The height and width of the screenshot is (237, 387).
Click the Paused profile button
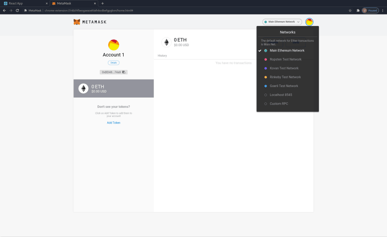(370, 11)
